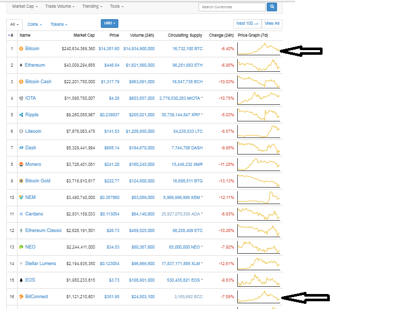The image size is (397, 309).
Task: Click the View All button
Action: 272,24
